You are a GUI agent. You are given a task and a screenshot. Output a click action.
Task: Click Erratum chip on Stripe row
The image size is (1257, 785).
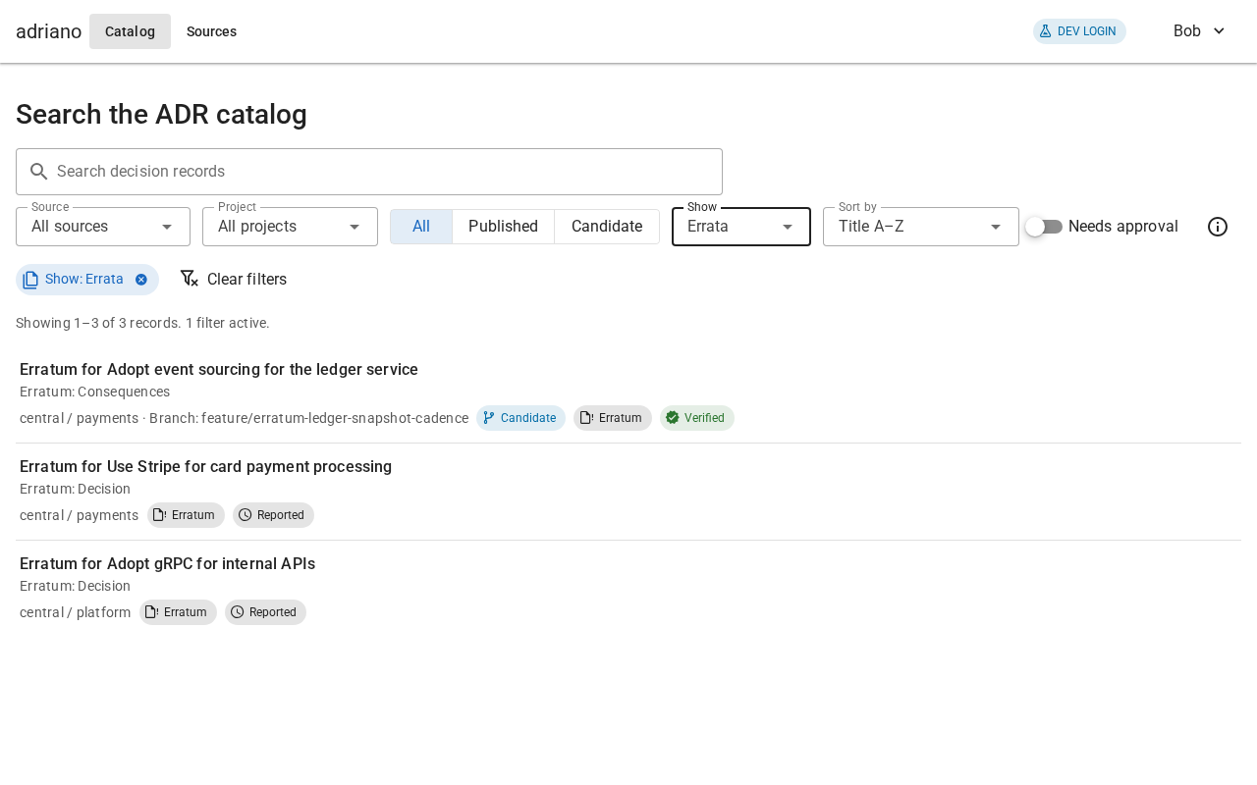(186, 515)
